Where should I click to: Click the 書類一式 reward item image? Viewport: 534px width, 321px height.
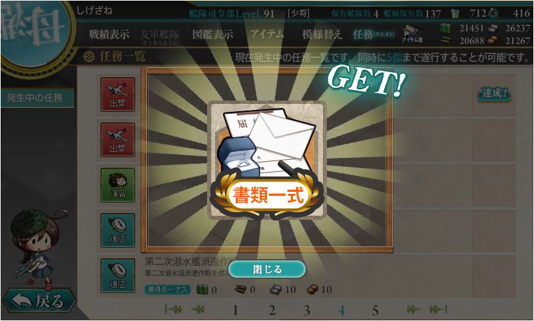point(268,160)
